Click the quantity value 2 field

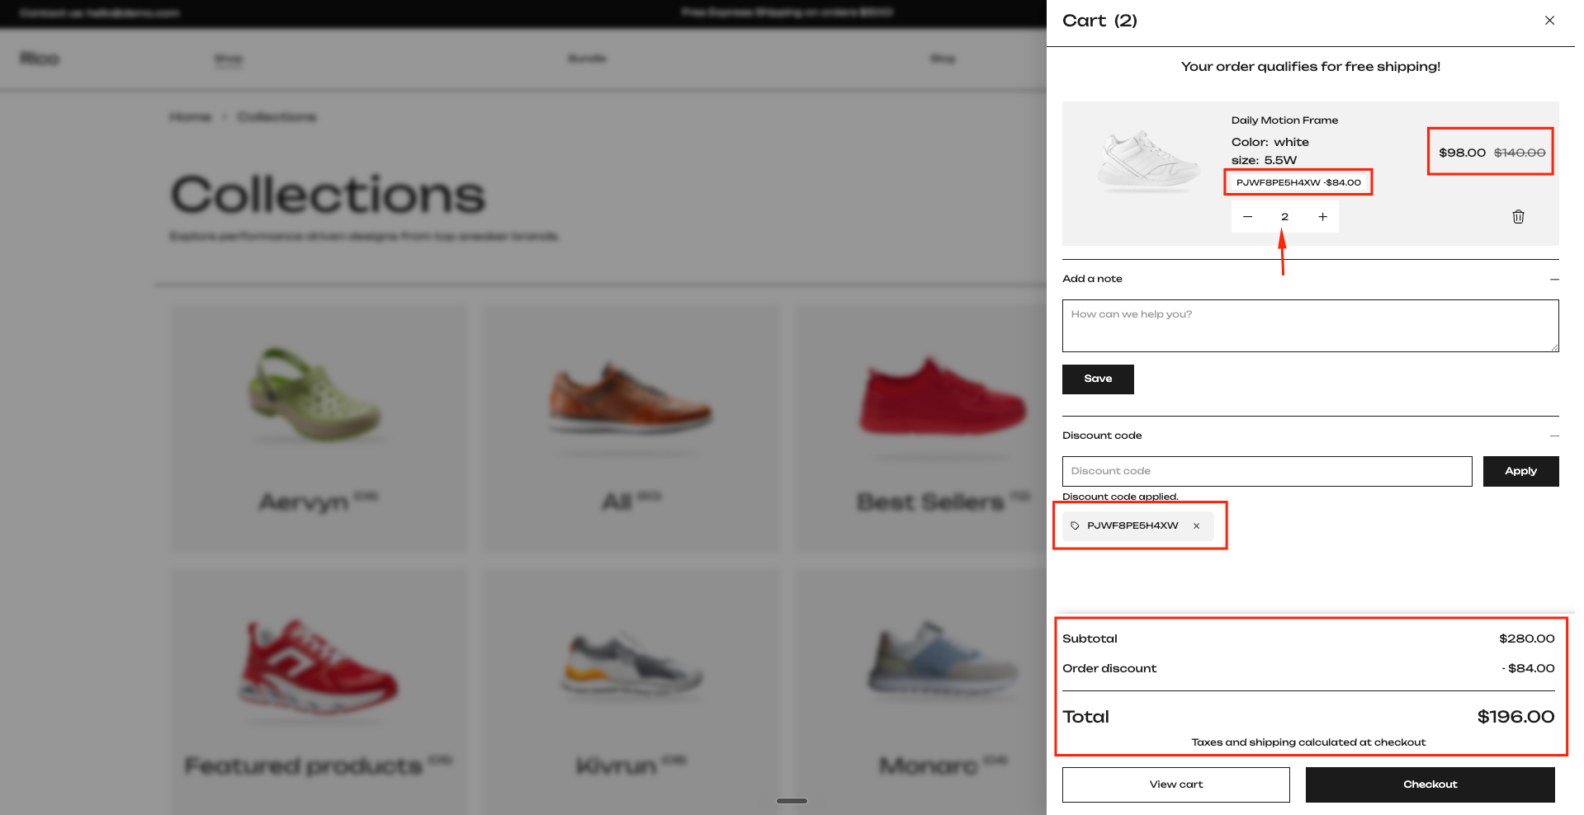tap(1284, 217)
